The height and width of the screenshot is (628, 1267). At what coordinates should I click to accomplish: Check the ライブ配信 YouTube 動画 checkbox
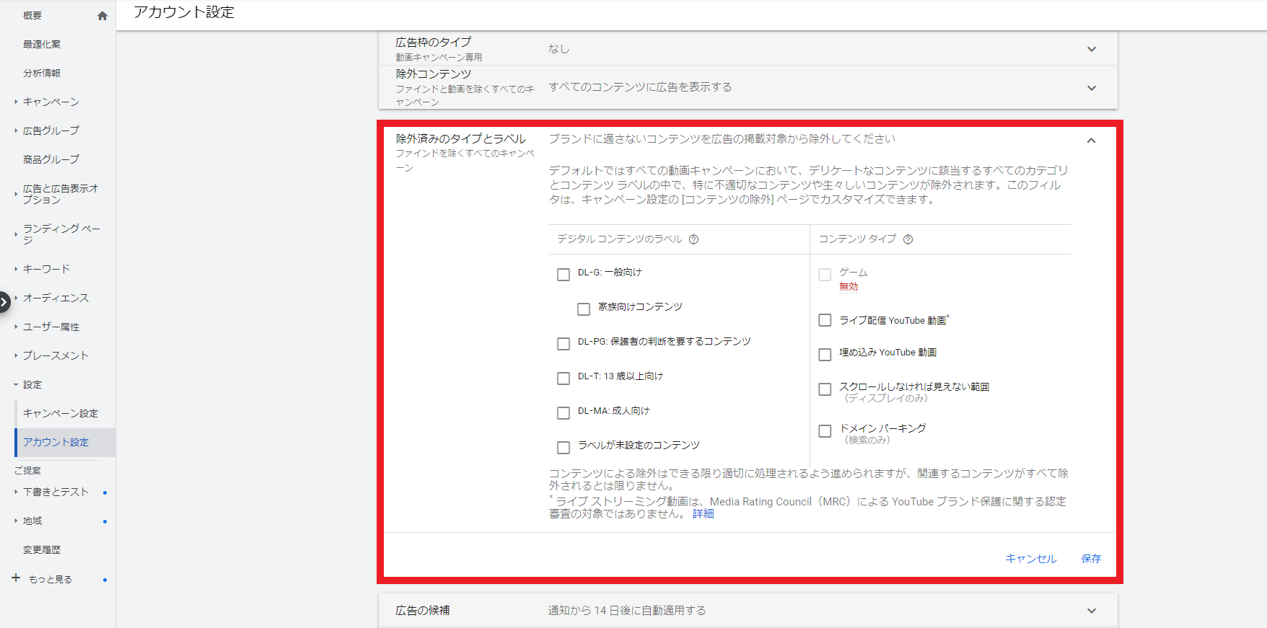pos(825,319)
